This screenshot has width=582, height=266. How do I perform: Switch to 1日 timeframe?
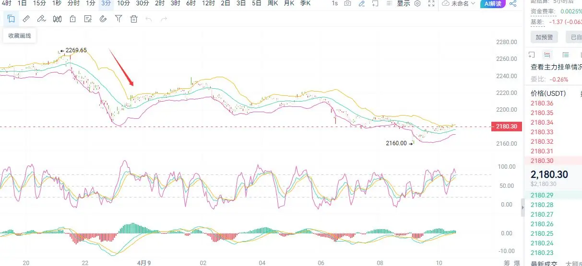pos(22,3)
